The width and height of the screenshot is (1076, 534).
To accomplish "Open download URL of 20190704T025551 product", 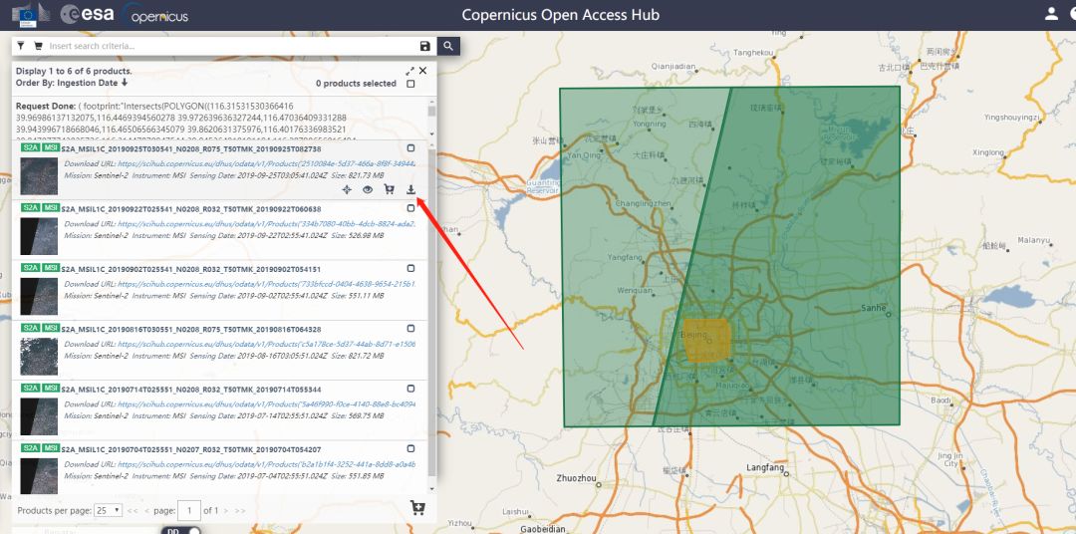I will pos(266,464).
